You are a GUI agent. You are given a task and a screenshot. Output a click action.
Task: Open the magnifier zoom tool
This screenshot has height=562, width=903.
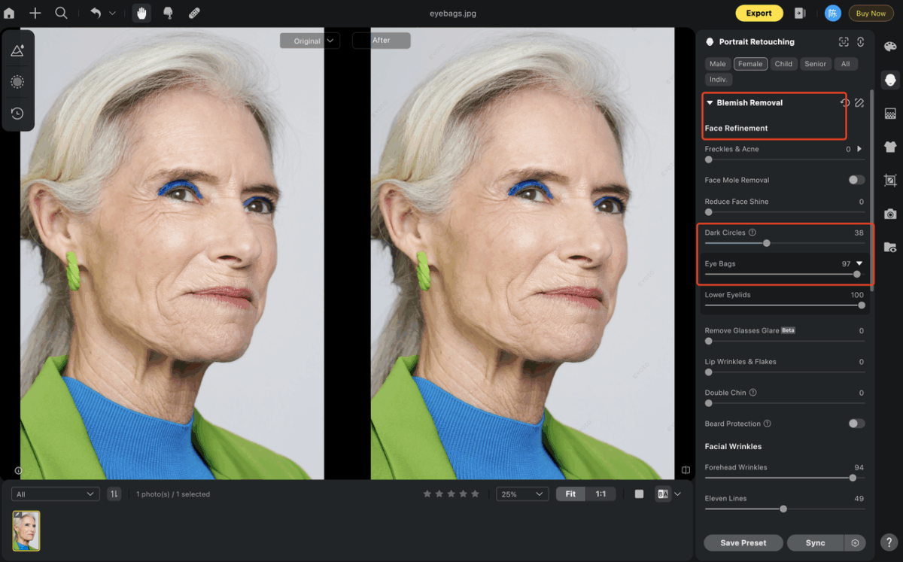pos(62,14)
